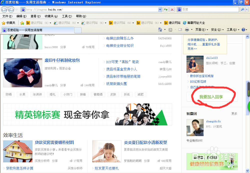This screenshot has width=250, height=173.
Task: Open the 文件(F) menu
Action: coord(7,16)
